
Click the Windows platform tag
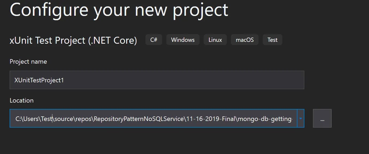coord(183,40)
